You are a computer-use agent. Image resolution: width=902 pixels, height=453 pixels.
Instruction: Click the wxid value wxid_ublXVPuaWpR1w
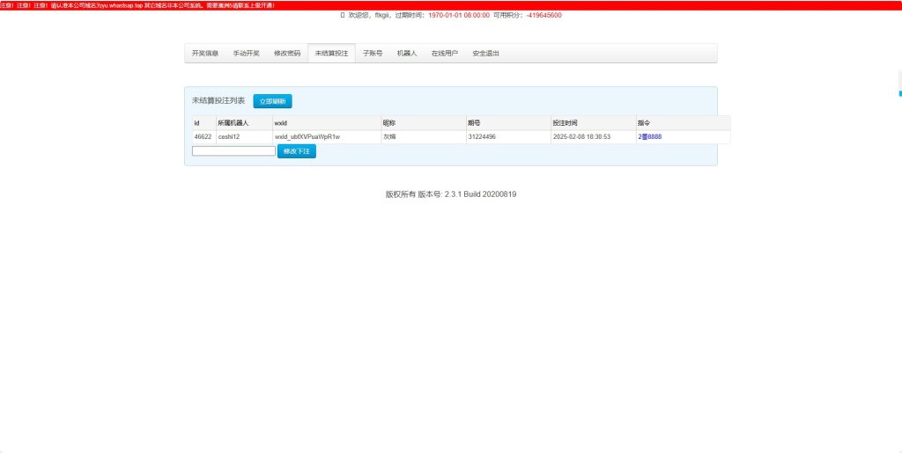307,136
